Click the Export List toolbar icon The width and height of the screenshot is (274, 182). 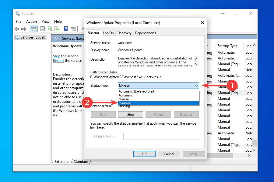tap(57, 29)
